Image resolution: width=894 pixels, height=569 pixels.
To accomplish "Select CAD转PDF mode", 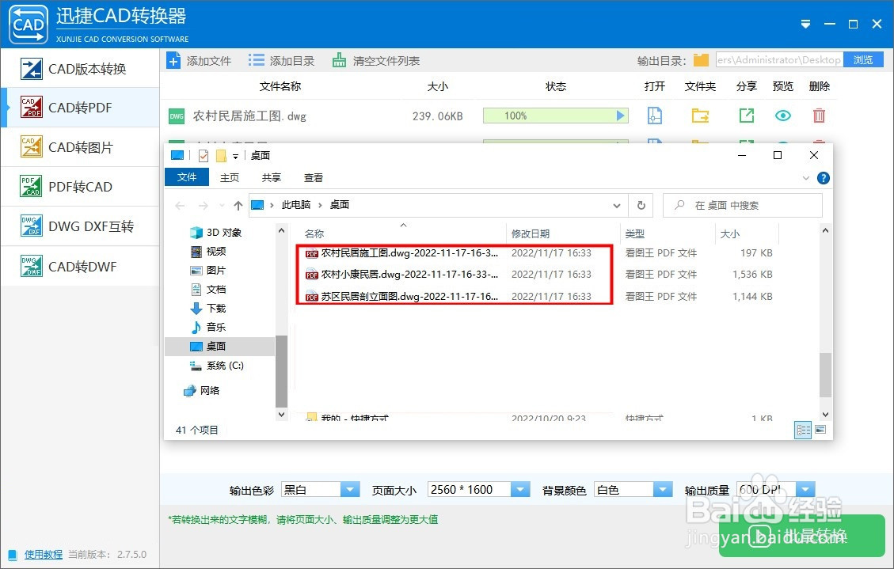I will point(80,108).
